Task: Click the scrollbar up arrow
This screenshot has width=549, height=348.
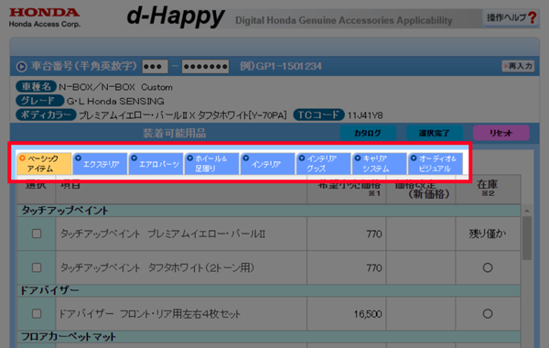Action: [x=527, y=211]
